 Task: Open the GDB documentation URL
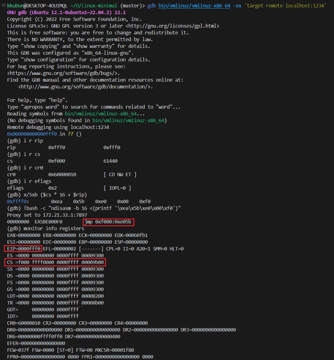click(84, 87)
